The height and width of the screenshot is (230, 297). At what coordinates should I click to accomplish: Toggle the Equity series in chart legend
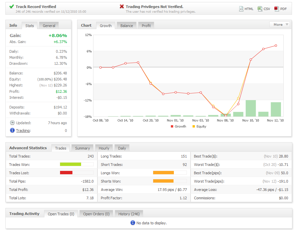tap(199, 127)
